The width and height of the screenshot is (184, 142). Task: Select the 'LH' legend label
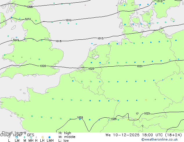(x=42, y=141)
